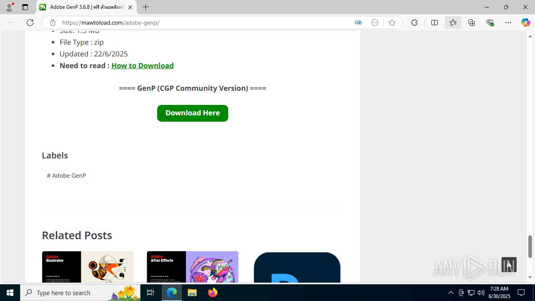Open the taskbar clock and date
The width and height of the screenshot is (535, 301).
[x=499, y=293]
